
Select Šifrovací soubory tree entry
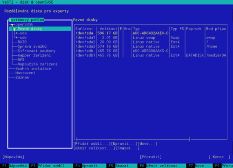click(x=36, y=51)
